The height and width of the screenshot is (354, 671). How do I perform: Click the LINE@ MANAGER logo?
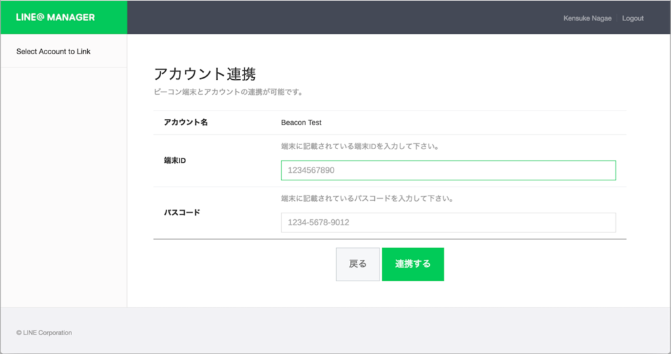(55, 18)
